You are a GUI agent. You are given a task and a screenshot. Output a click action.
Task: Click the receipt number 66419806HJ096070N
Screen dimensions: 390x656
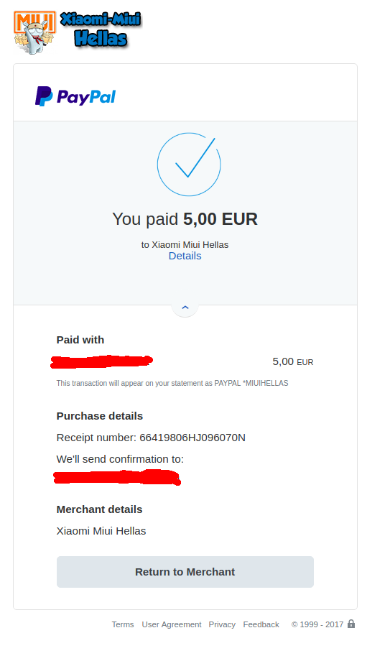pyautogui.click(x=192, y=438)
